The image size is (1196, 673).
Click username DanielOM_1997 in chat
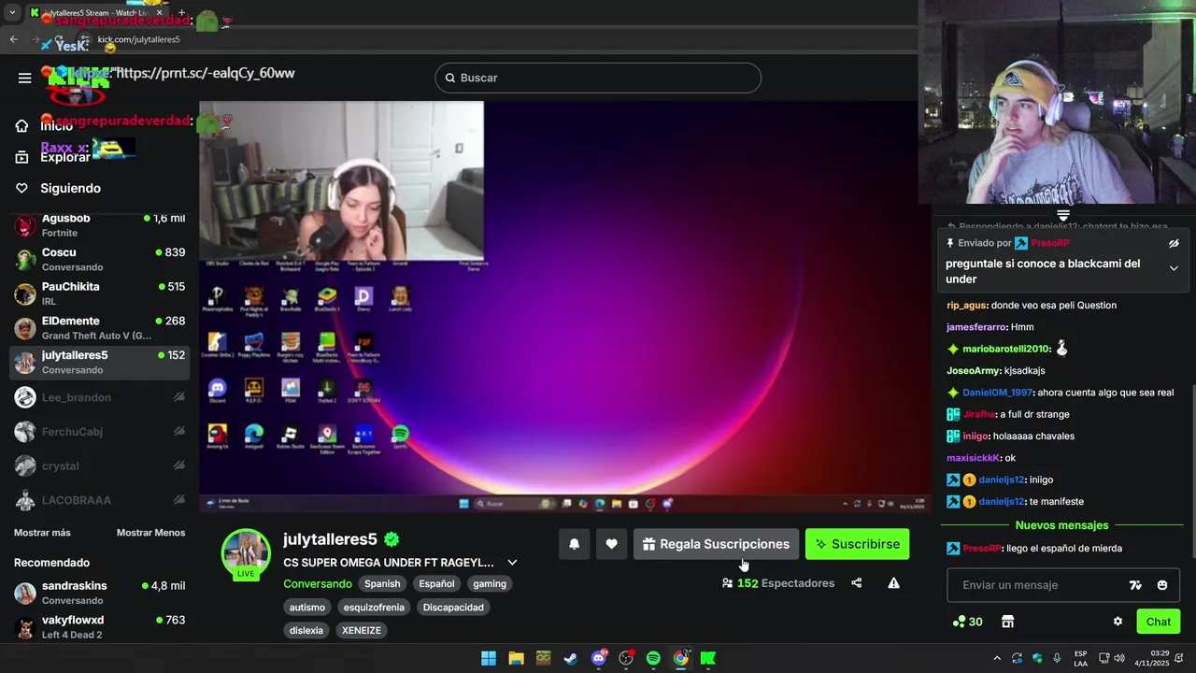[997, 393]
